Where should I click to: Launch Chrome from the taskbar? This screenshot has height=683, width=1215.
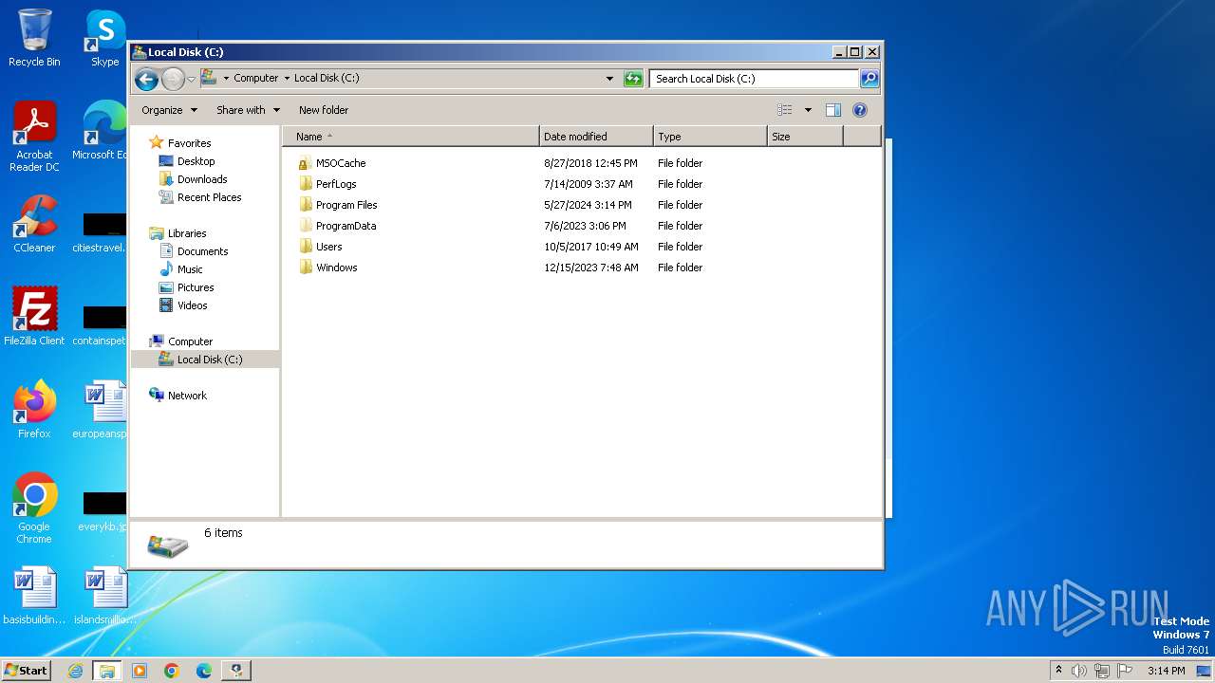[x=172, y=671]
